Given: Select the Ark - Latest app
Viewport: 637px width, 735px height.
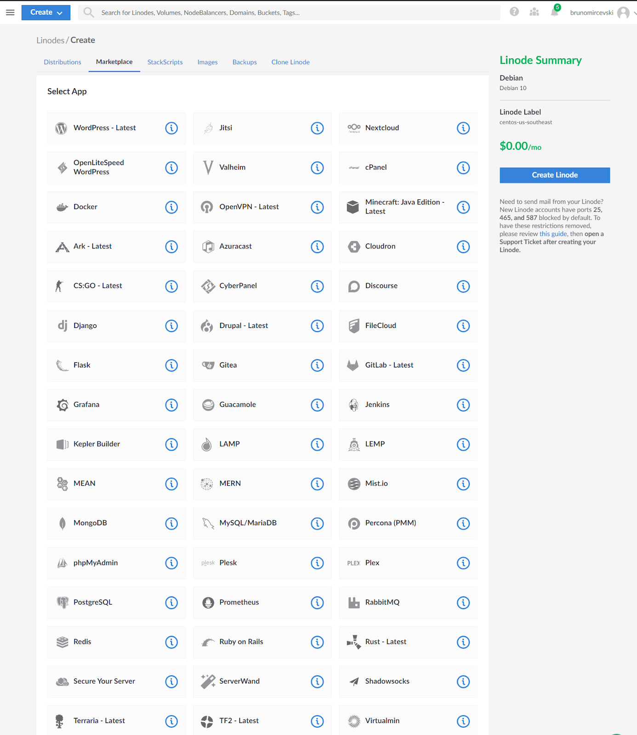Looking at the screenshot, I should click(116, 247).
